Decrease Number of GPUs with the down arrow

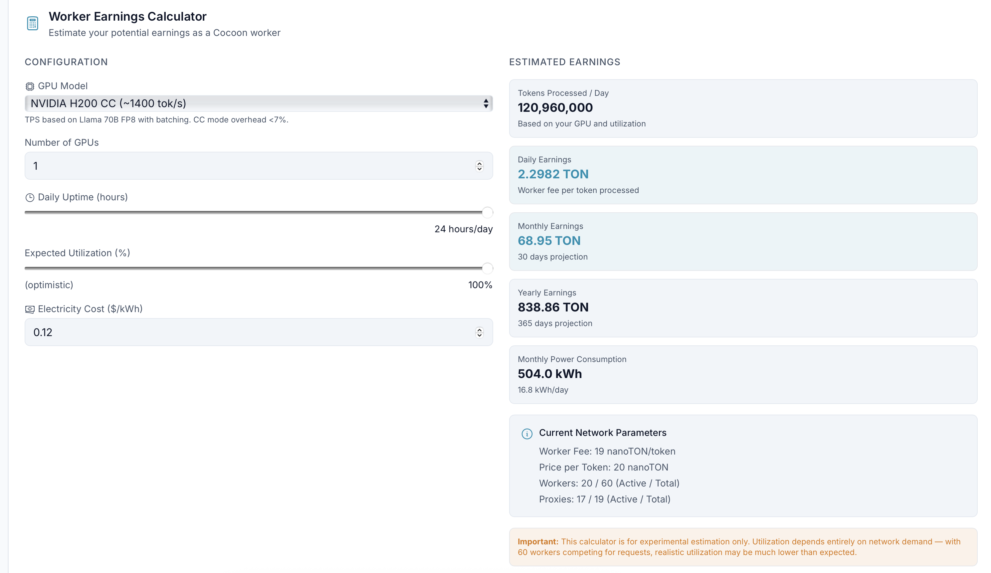coord(479,169)
